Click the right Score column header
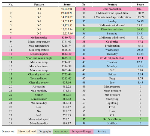 pos(140,5)
